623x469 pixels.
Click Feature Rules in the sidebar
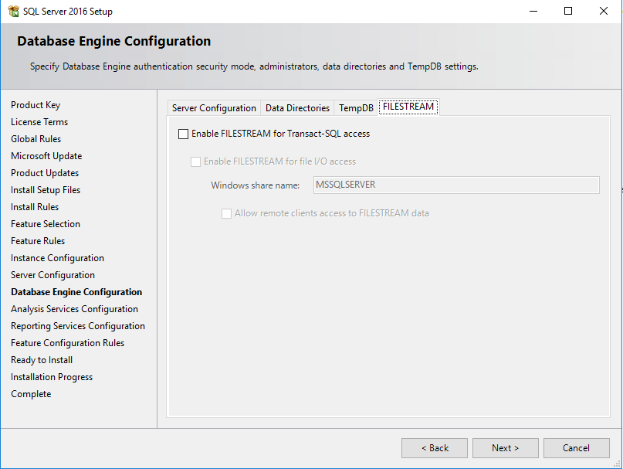(x=38, y=241)
